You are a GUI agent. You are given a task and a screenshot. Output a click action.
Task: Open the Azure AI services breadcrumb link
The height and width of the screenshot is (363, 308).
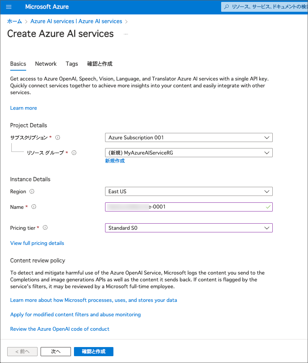pyautogui.click(x=76, y=21)
